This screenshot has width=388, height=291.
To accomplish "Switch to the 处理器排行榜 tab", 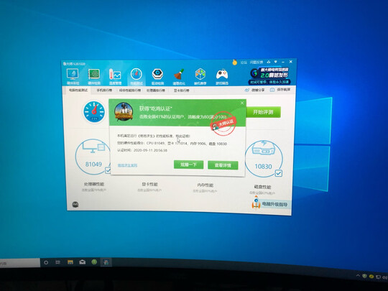I will [156, 91].
